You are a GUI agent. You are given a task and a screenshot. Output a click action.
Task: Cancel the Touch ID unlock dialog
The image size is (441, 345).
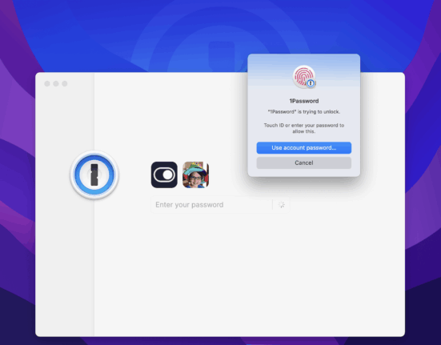point(304,162)
